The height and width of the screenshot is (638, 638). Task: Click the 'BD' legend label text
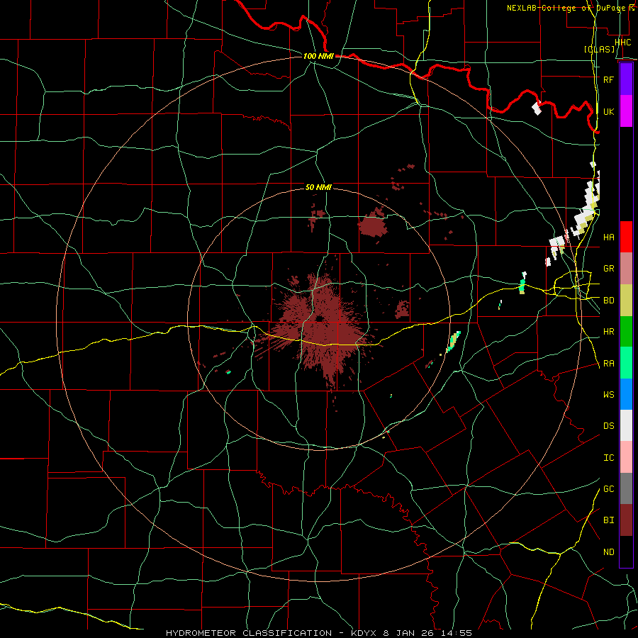pyautogui.click(x=608, y=301)
